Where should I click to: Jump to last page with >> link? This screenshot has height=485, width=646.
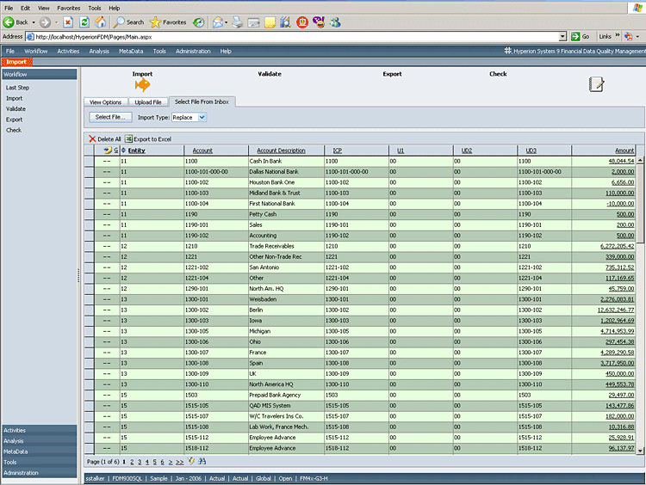(x=180, y=462)
